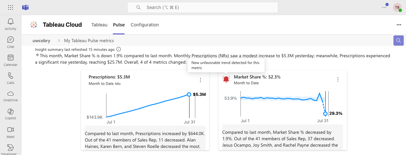Viewport: 406px width, 155px height.
Task: Open Copilot in the sidebar
Action: pyautogui.click(x=11, y=114)
